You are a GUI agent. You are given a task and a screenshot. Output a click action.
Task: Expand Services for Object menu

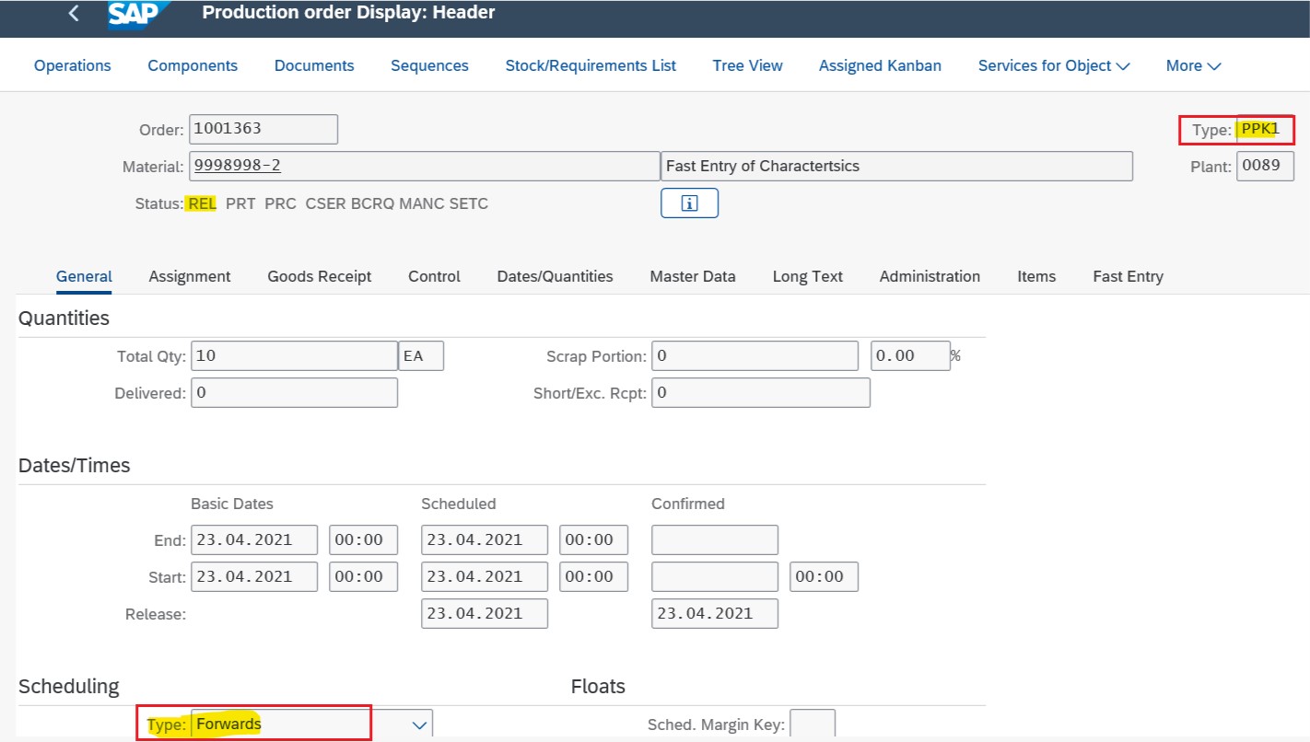click(x=1054, y=65)
